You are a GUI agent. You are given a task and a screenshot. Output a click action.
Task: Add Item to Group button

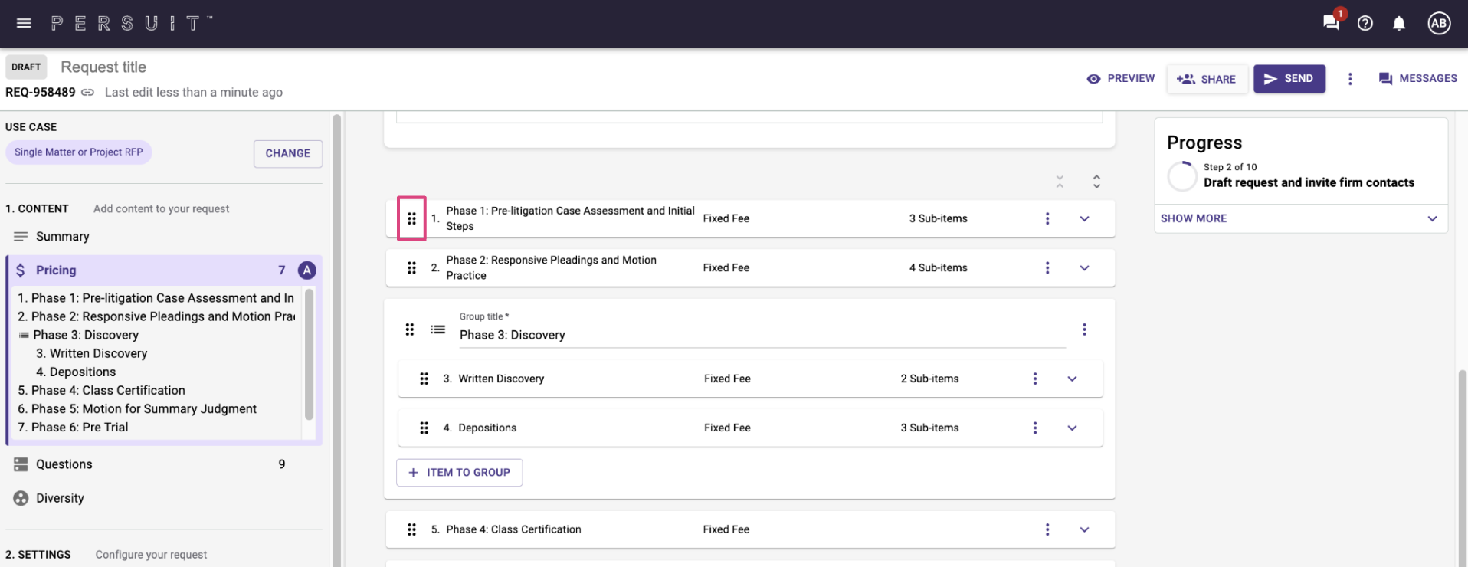pos(460,473)
